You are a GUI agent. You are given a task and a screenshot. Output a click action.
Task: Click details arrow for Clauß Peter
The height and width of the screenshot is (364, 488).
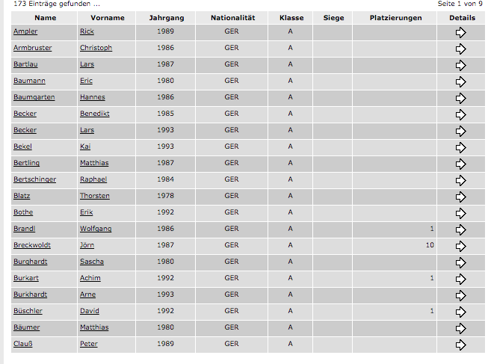coord(460,345)
